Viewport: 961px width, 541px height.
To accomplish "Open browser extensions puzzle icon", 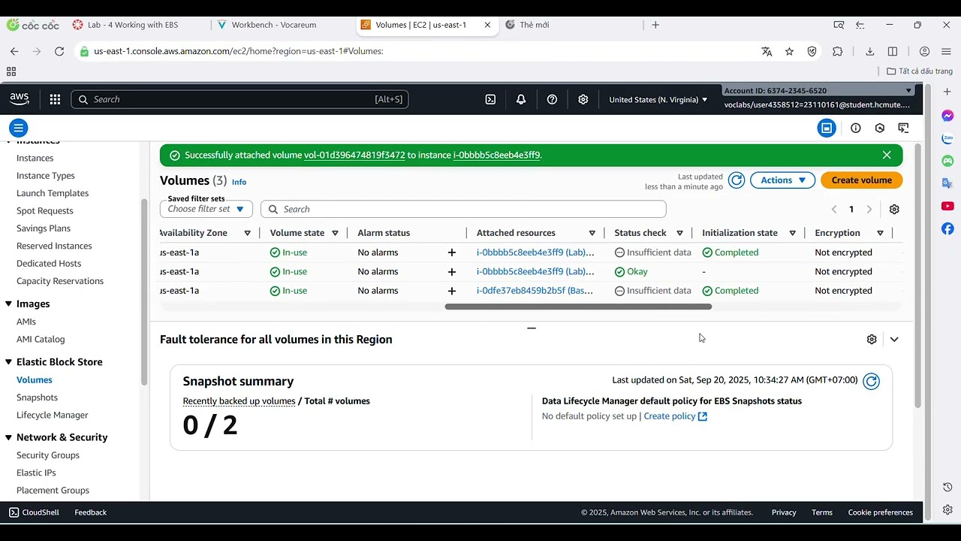I will [837, 51].
